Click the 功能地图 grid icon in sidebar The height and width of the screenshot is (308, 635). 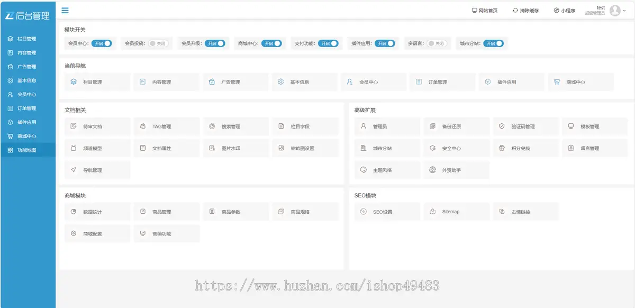click(x=10, y=150)
